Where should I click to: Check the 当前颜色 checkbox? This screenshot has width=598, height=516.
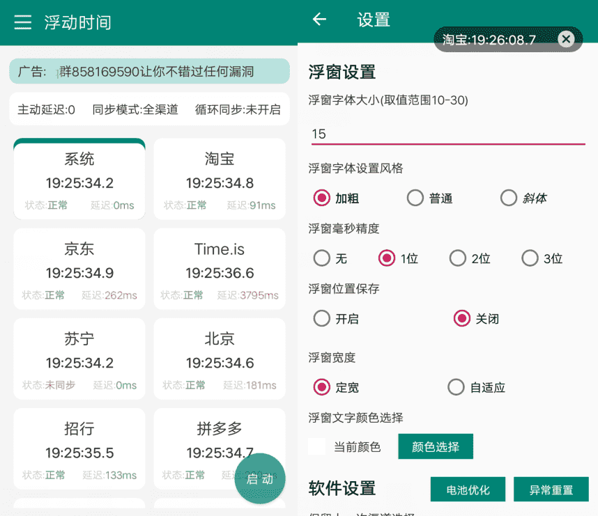317,448
